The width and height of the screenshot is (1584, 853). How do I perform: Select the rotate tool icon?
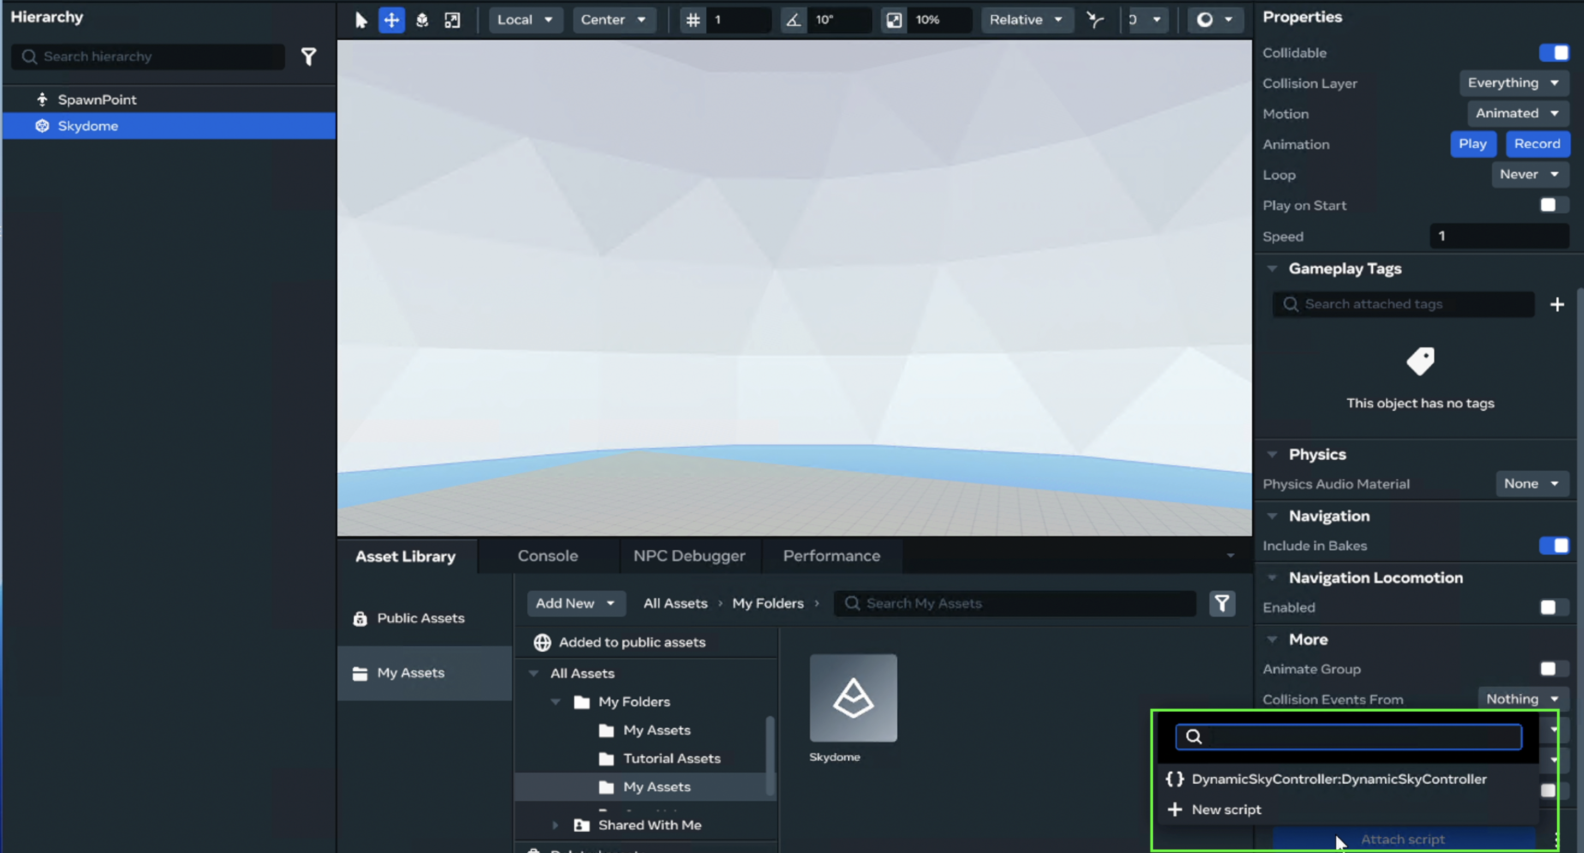(x=422, y=20)
